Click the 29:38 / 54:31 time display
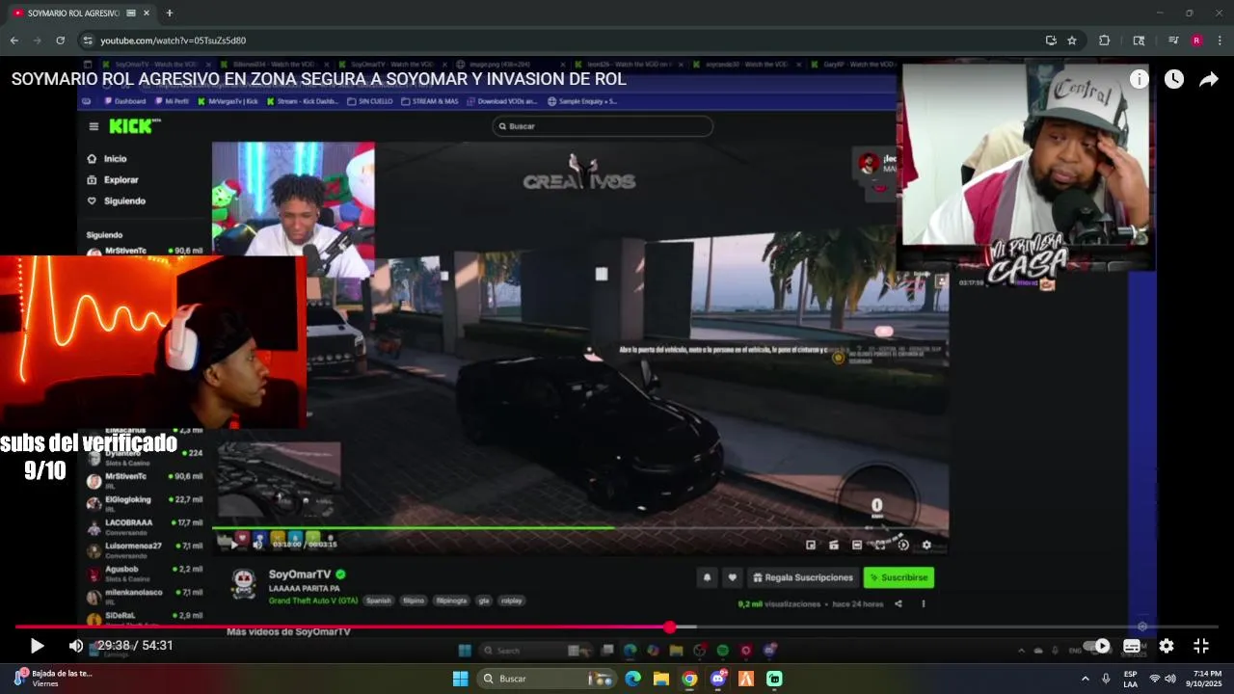This screenshot has width=1234, height=694. tap(135, 646)
